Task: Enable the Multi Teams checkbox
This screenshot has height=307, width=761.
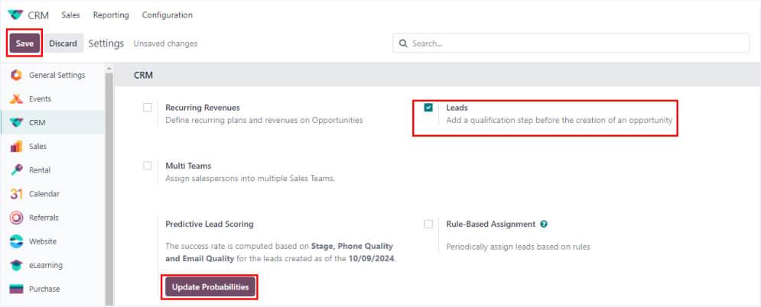Action: [x=148, y=166]
